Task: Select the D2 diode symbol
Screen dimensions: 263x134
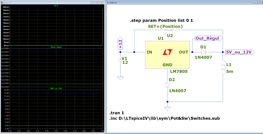Action: click(167, 85)
